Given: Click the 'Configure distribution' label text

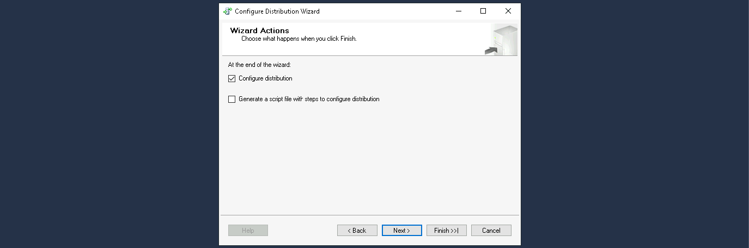Looking at the screenshot, I should pyautogui.click(x=265, y=78).
